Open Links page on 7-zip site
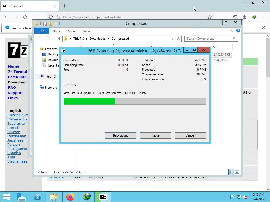This screenshot has height=202, width=270. click(13, 98)
